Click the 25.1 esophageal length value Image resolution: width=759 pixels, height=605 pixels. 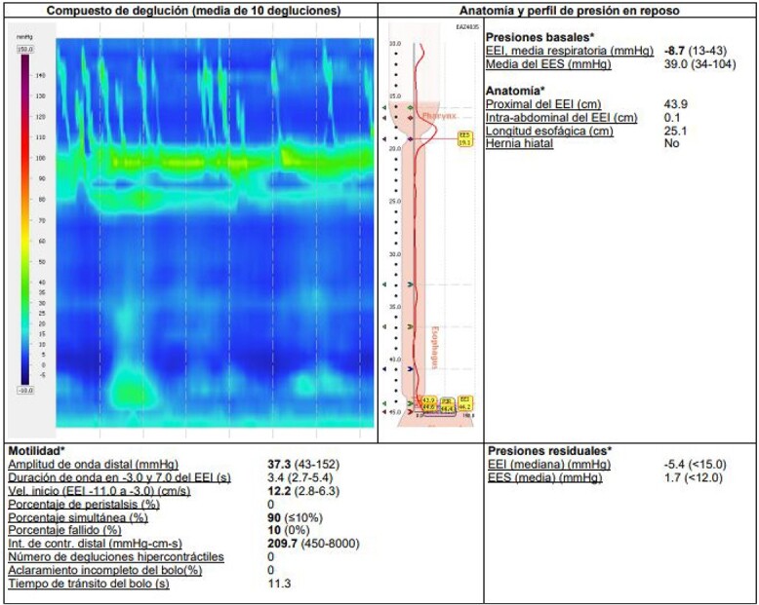click(x=675, y=131)
